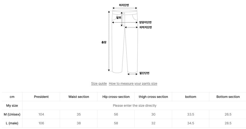This screenshot has height=129, width=246.
Task: Click the President column header
Action: (x=41, y=97)
